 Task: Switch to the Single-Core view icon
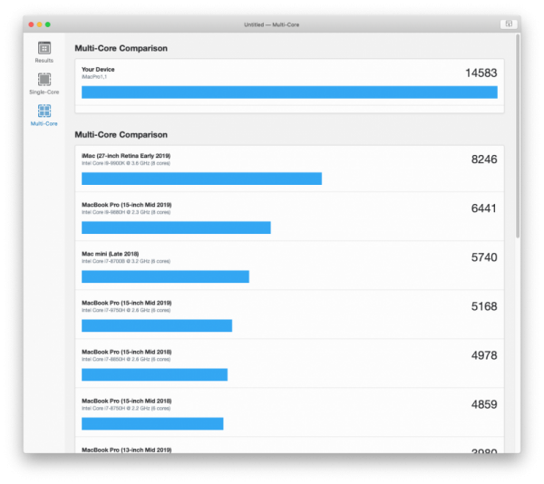pyautogui.click(x=44, y=80)
